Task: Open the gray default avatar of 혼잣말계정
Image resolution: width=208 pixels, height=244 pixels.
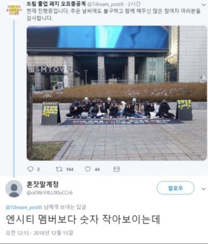Action: pyautogui.click(x=14, y=189)
